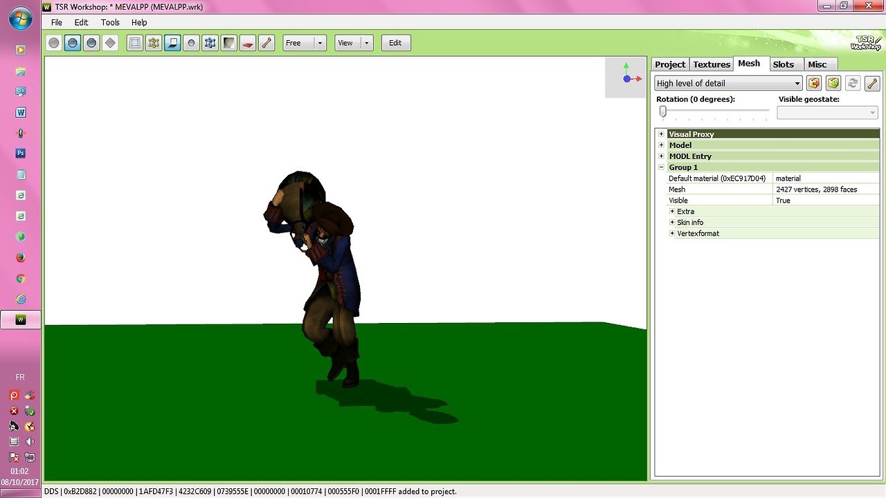Screen dimensions: 886x498
Task: Collapse the Group 1 section
Action: coord(661,167)
